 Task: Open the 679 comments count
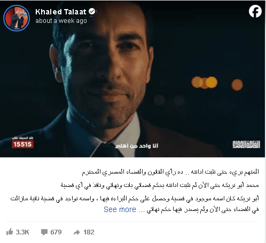56,232
